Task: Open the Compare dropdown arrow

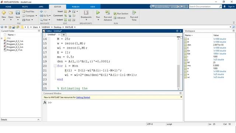Action: (x=36, y=16)
